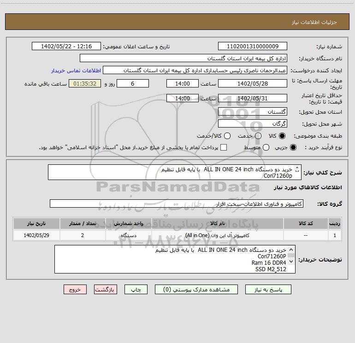Choose the جزیی purchase type radio

(293, 147)
